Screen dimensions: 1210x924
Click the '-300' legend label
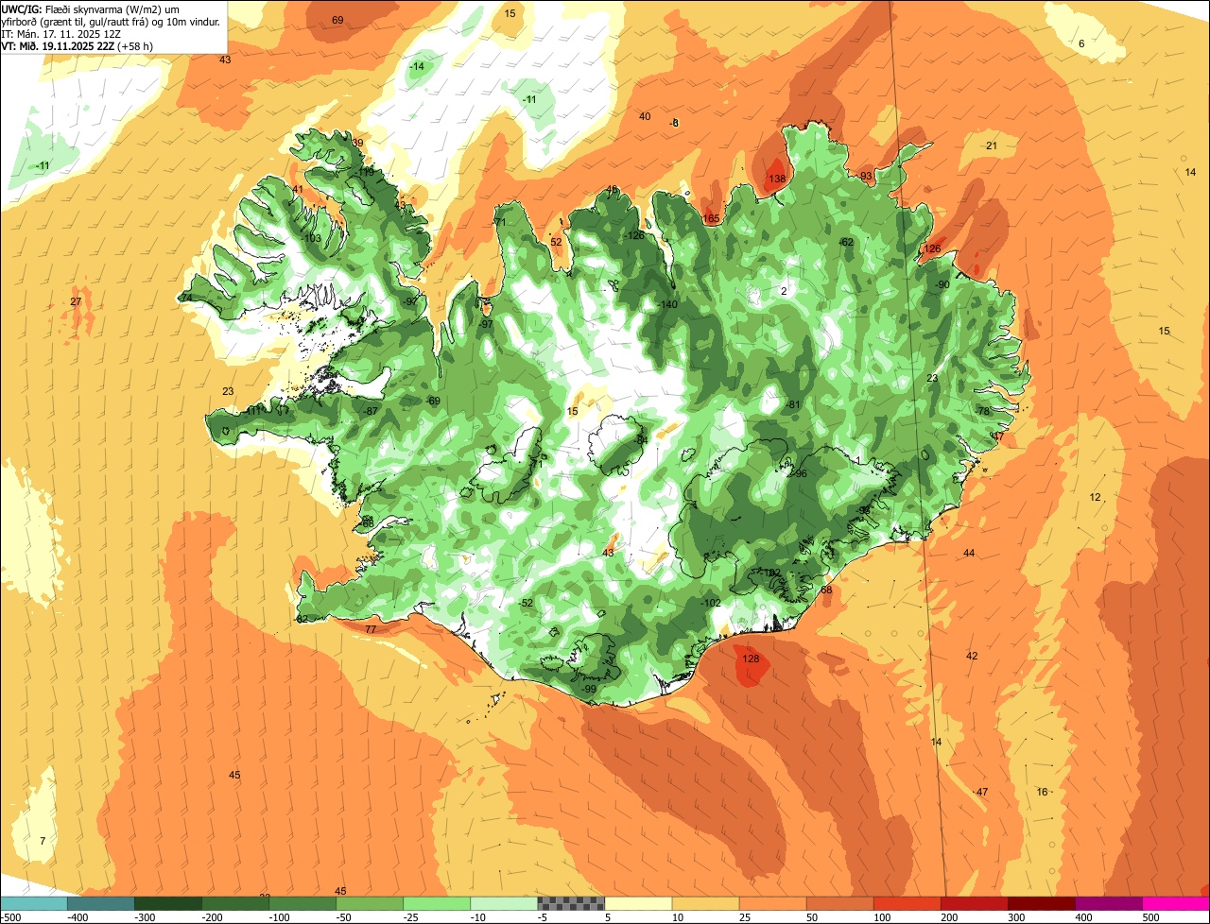tap(145, 917)
